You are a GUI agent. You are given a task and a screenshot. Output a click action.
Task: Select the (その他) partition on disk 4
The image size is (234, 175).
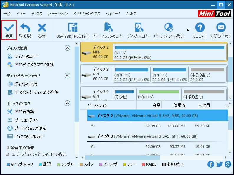[124, 94]
